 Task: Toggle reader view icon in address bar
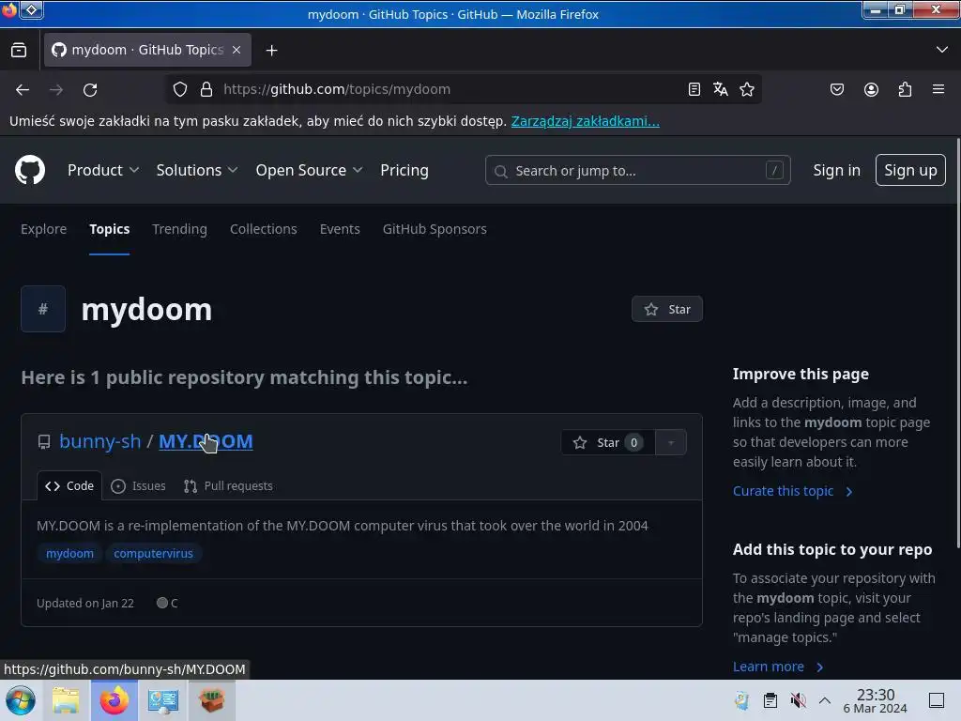[x=694, y=89]
